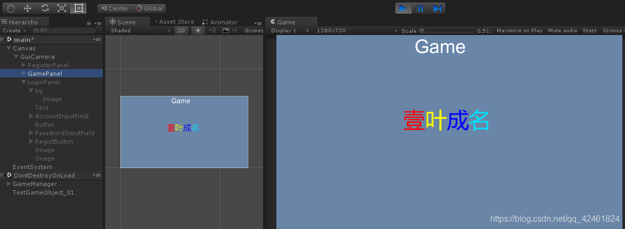Toggle 2D view mode in Scene
Viewport: 625px width, 229px height.
click(x=181, y=31)
